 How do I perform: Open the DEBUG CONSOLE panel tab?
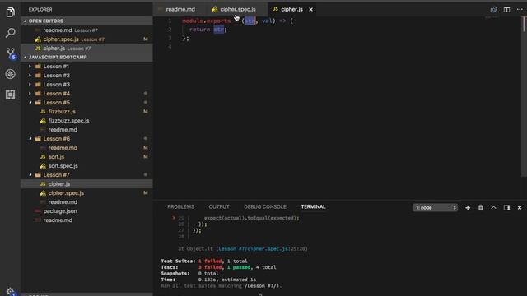tap(265, 206)
